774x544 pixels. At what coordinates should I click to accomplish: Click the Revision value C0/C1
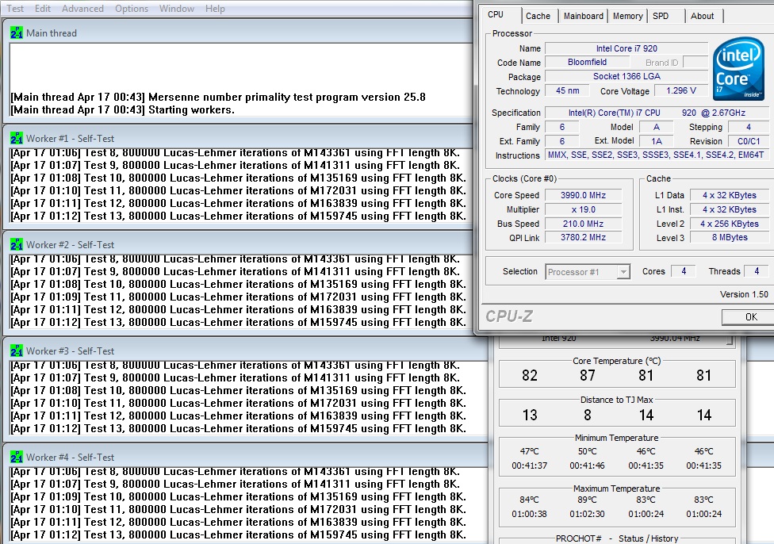(749, 141)
